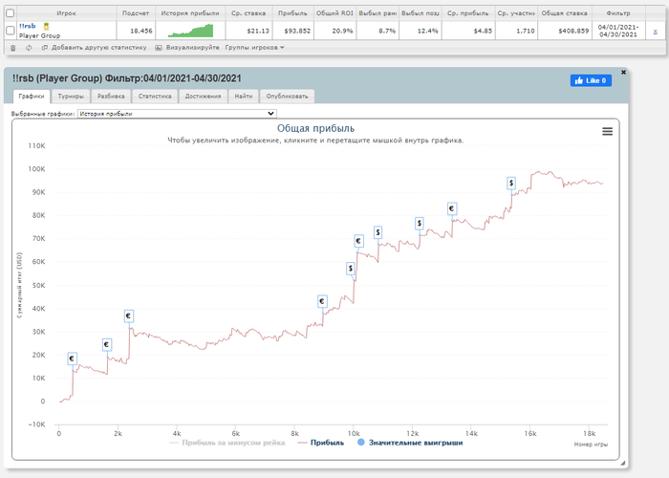Click the dollar win marker near 90K profit
Viewport: 669px width, 478px height.
click(511, 184)
